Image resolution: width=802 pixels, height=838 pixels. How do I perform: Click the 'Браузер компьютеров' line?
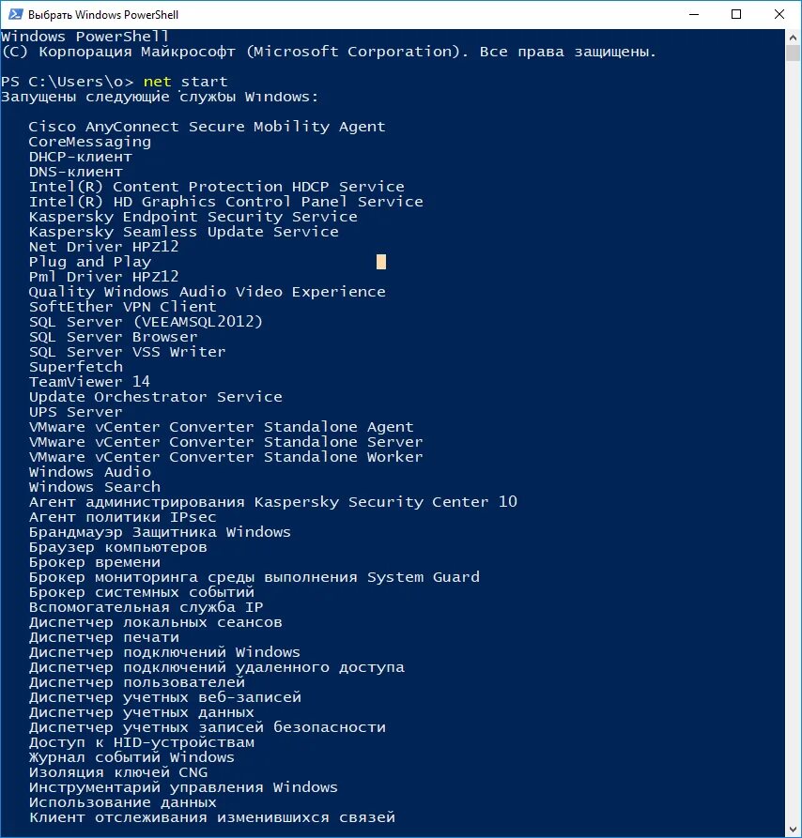[117, 547]
